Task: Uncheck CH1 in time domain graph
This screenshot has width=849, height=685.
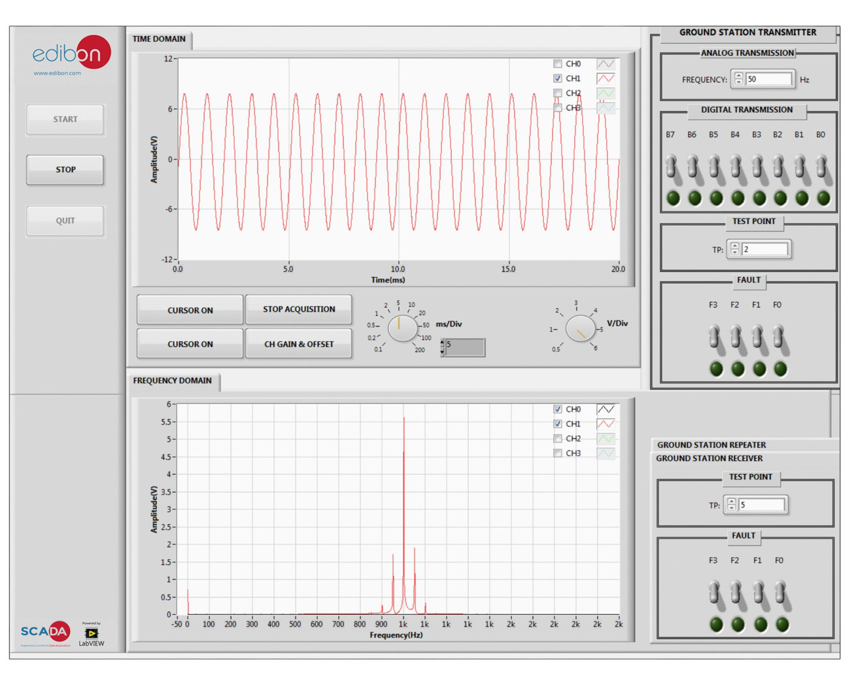Action: (558, 78)
